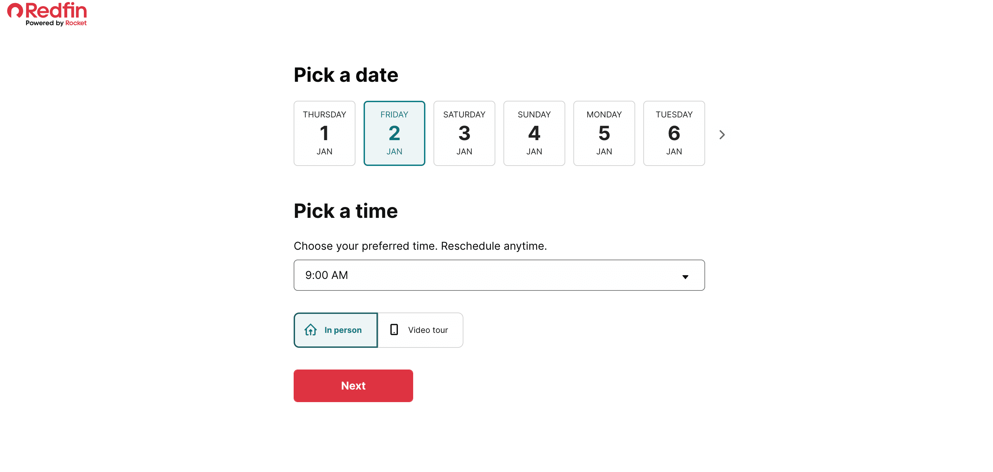Click the 'Powered by Rocket' text

click(56, 23)
